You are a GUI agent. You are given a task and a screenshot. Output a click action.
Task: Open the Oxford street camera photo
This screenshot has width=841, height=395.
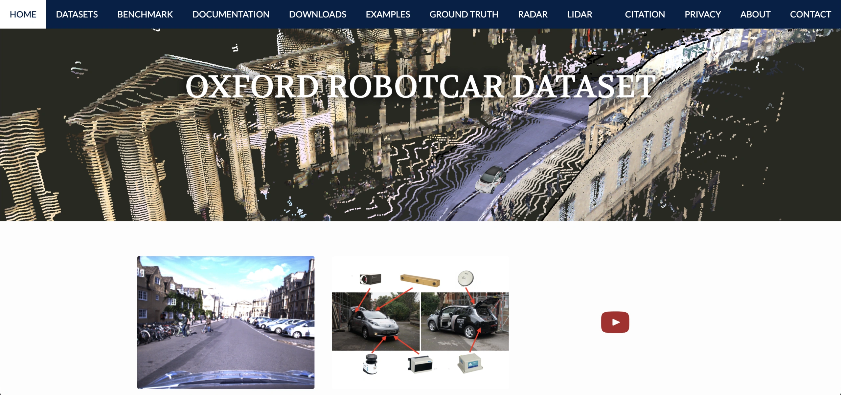[226, 322]
